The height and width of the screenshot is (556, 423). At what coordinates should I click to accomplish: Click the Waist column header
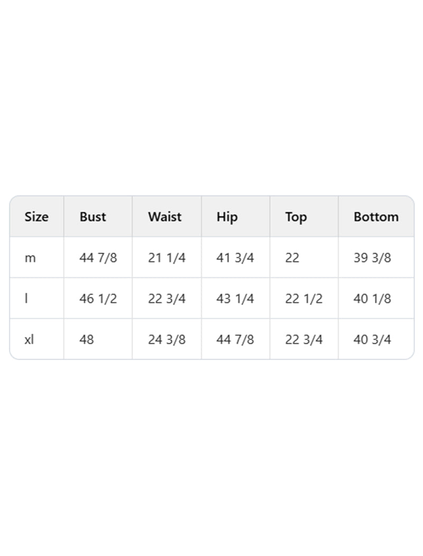[x=164, y=217]
